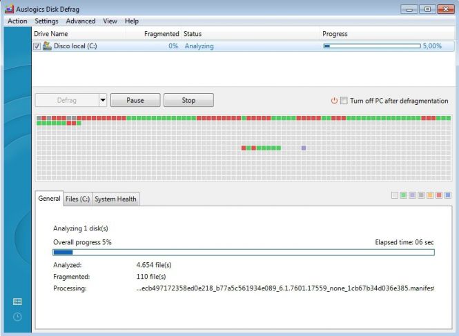The width and height of the screenshot is (459, 336).
Task: Open the Help menu
Action: [131, 21]
